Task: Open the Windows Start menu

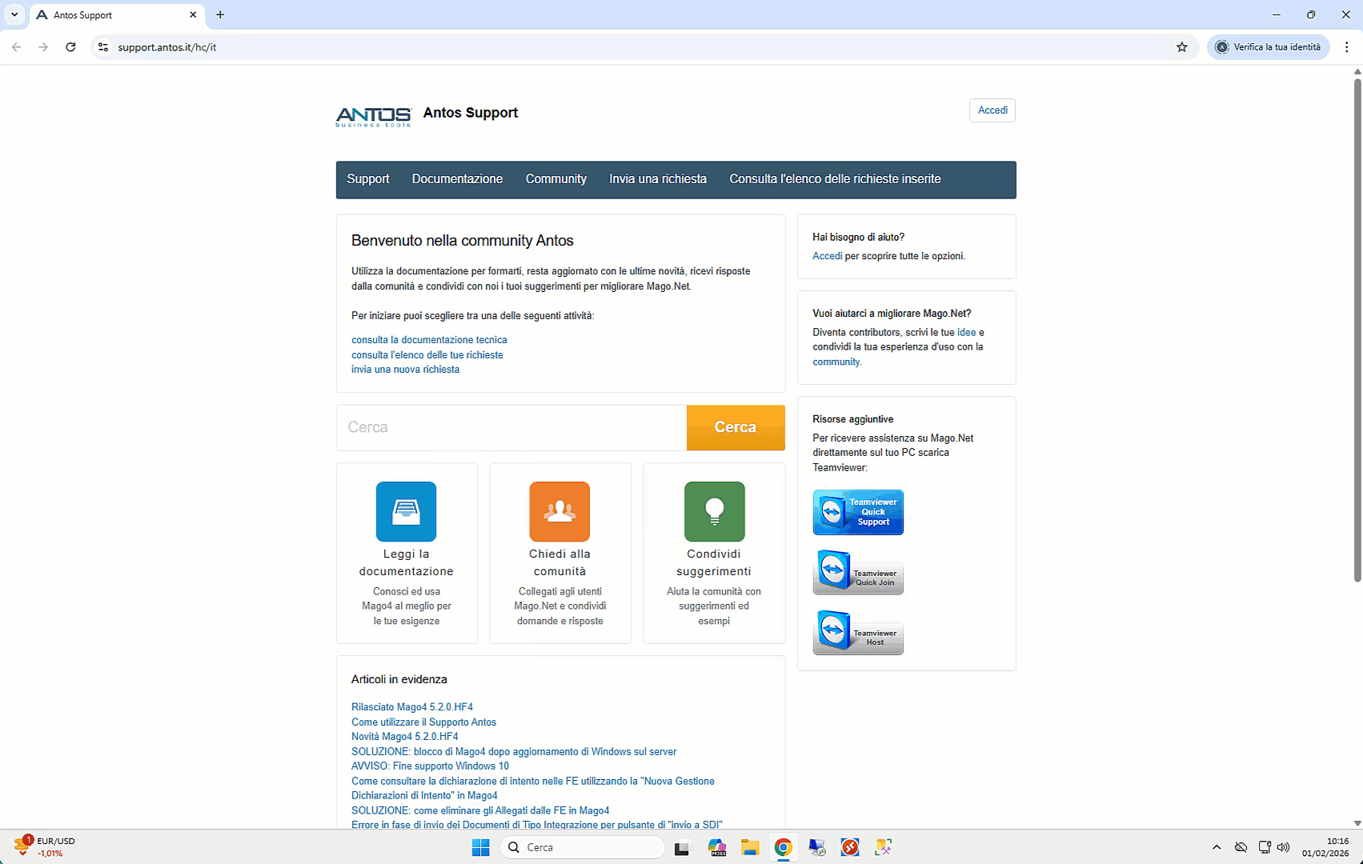Action: 480,847
